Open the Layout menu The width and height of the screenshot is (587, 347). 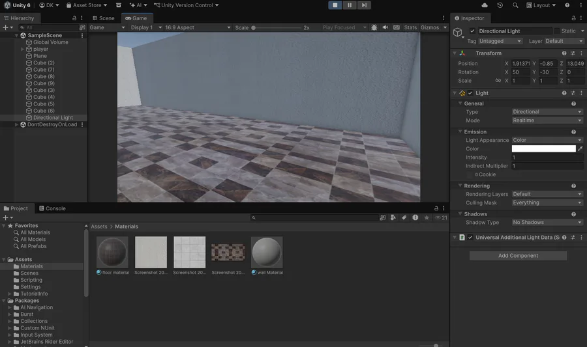541,5
